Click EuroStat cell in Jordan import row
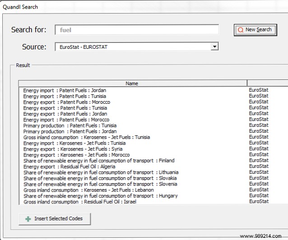 259,90
